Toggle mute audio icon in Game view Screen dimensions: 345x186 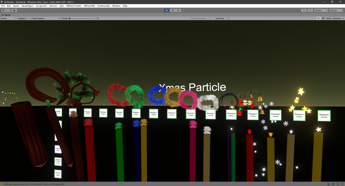click(318, 18)
